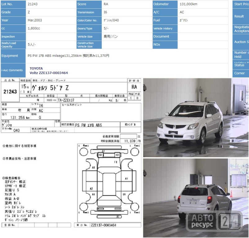Click the Start Price label
Screen dimensions: 249x238
point(242,4)
